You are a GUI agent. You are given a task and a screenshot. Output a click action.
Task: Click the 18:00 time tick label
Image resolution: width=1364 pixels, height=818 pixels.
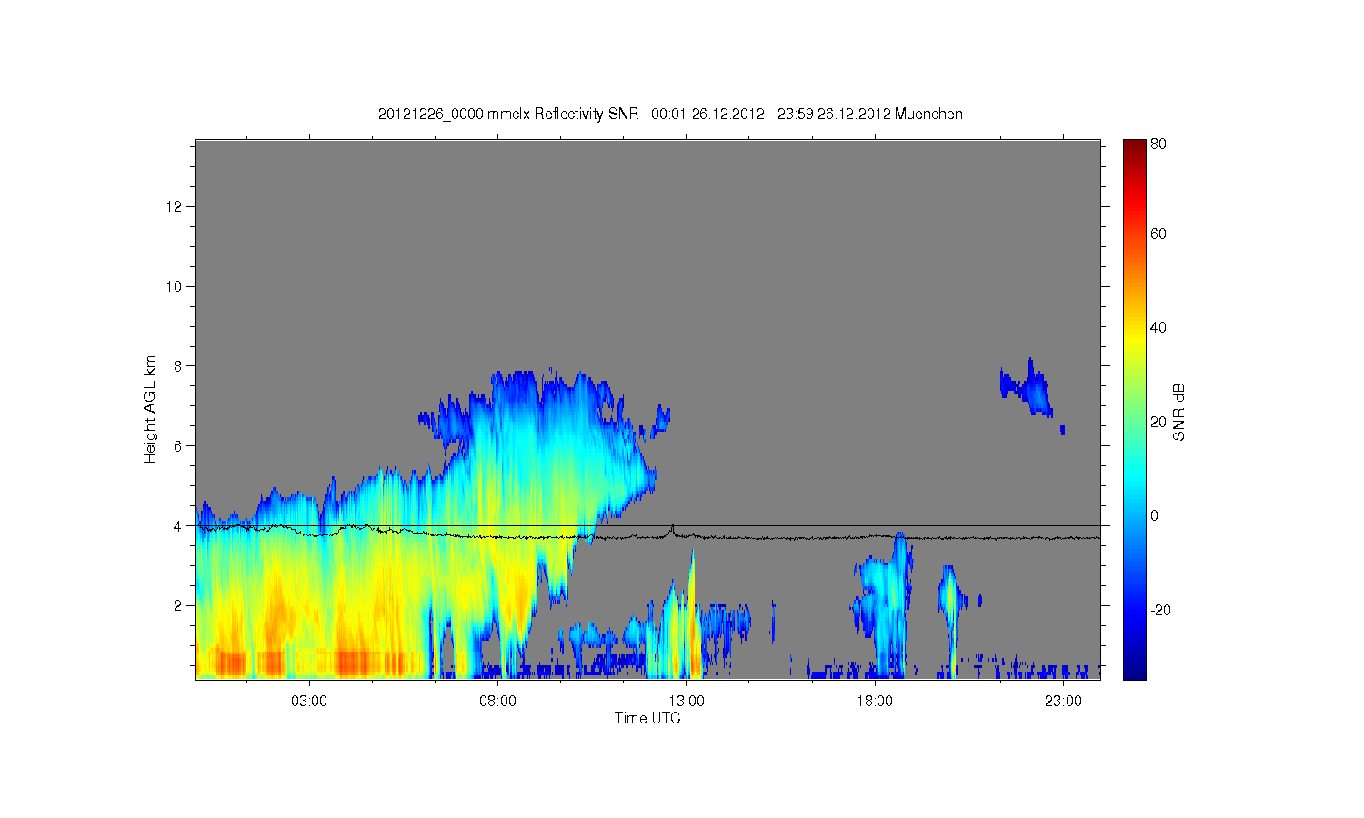coord(875,702)
